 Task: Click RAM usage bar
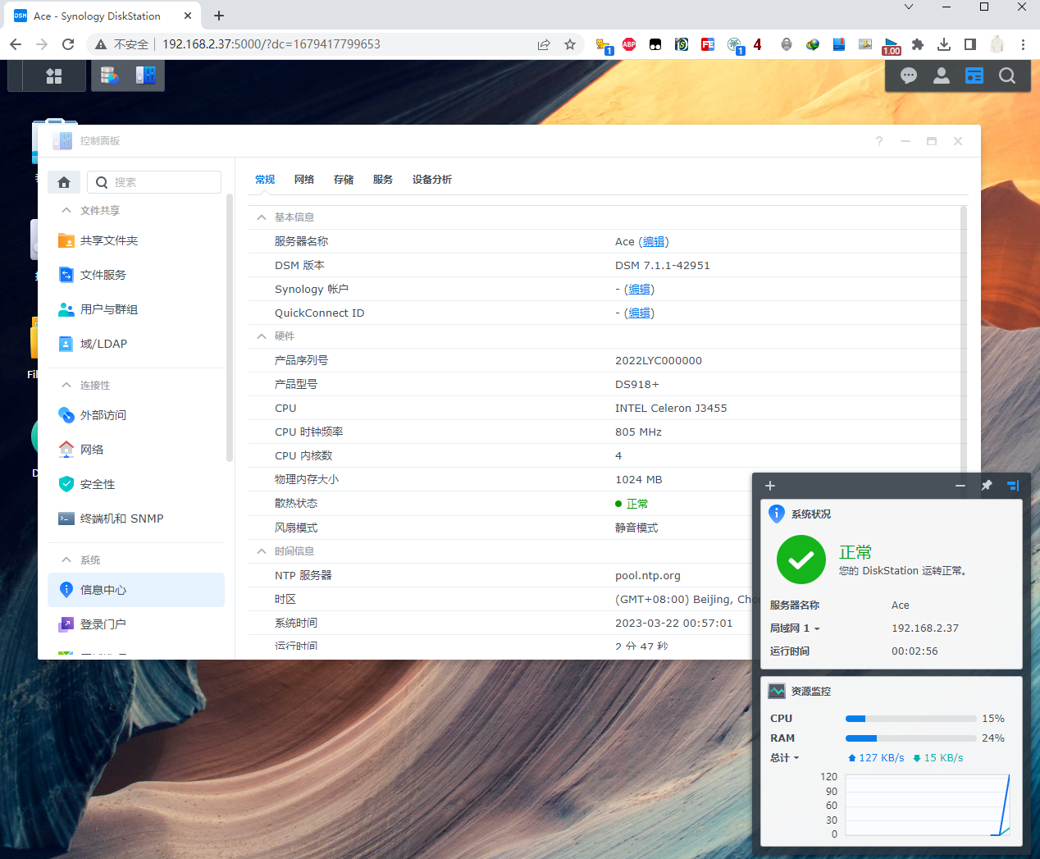tap(910, 738)
